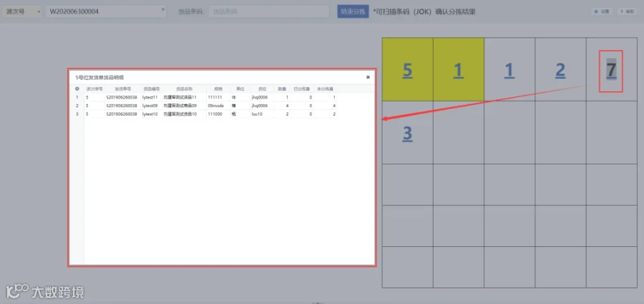Open the 帮助 help button at top right
The image size is (644, 304).
(627, 11)
